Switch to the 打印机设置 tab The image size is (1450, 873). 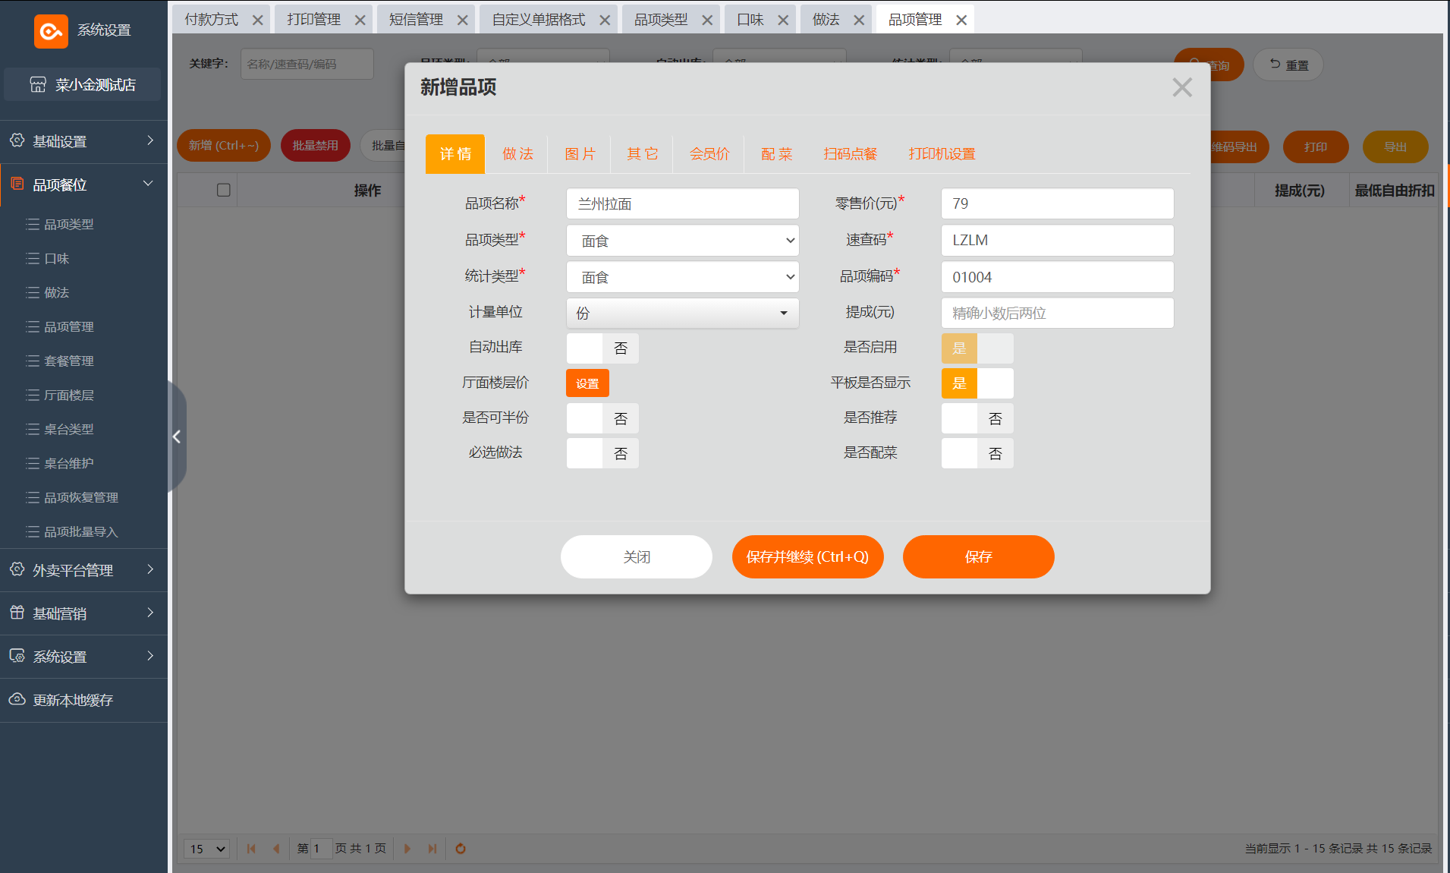click(942, 154)
